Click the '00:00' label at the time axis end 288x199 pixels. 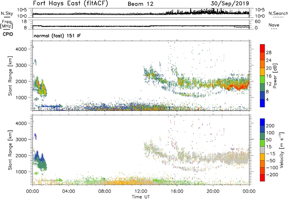249,191
